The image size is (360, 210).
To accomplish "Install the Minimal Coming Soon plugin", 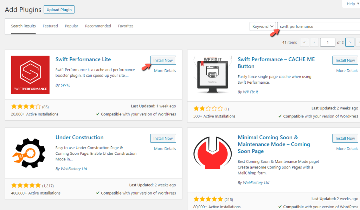I will [x=345, y=138].
